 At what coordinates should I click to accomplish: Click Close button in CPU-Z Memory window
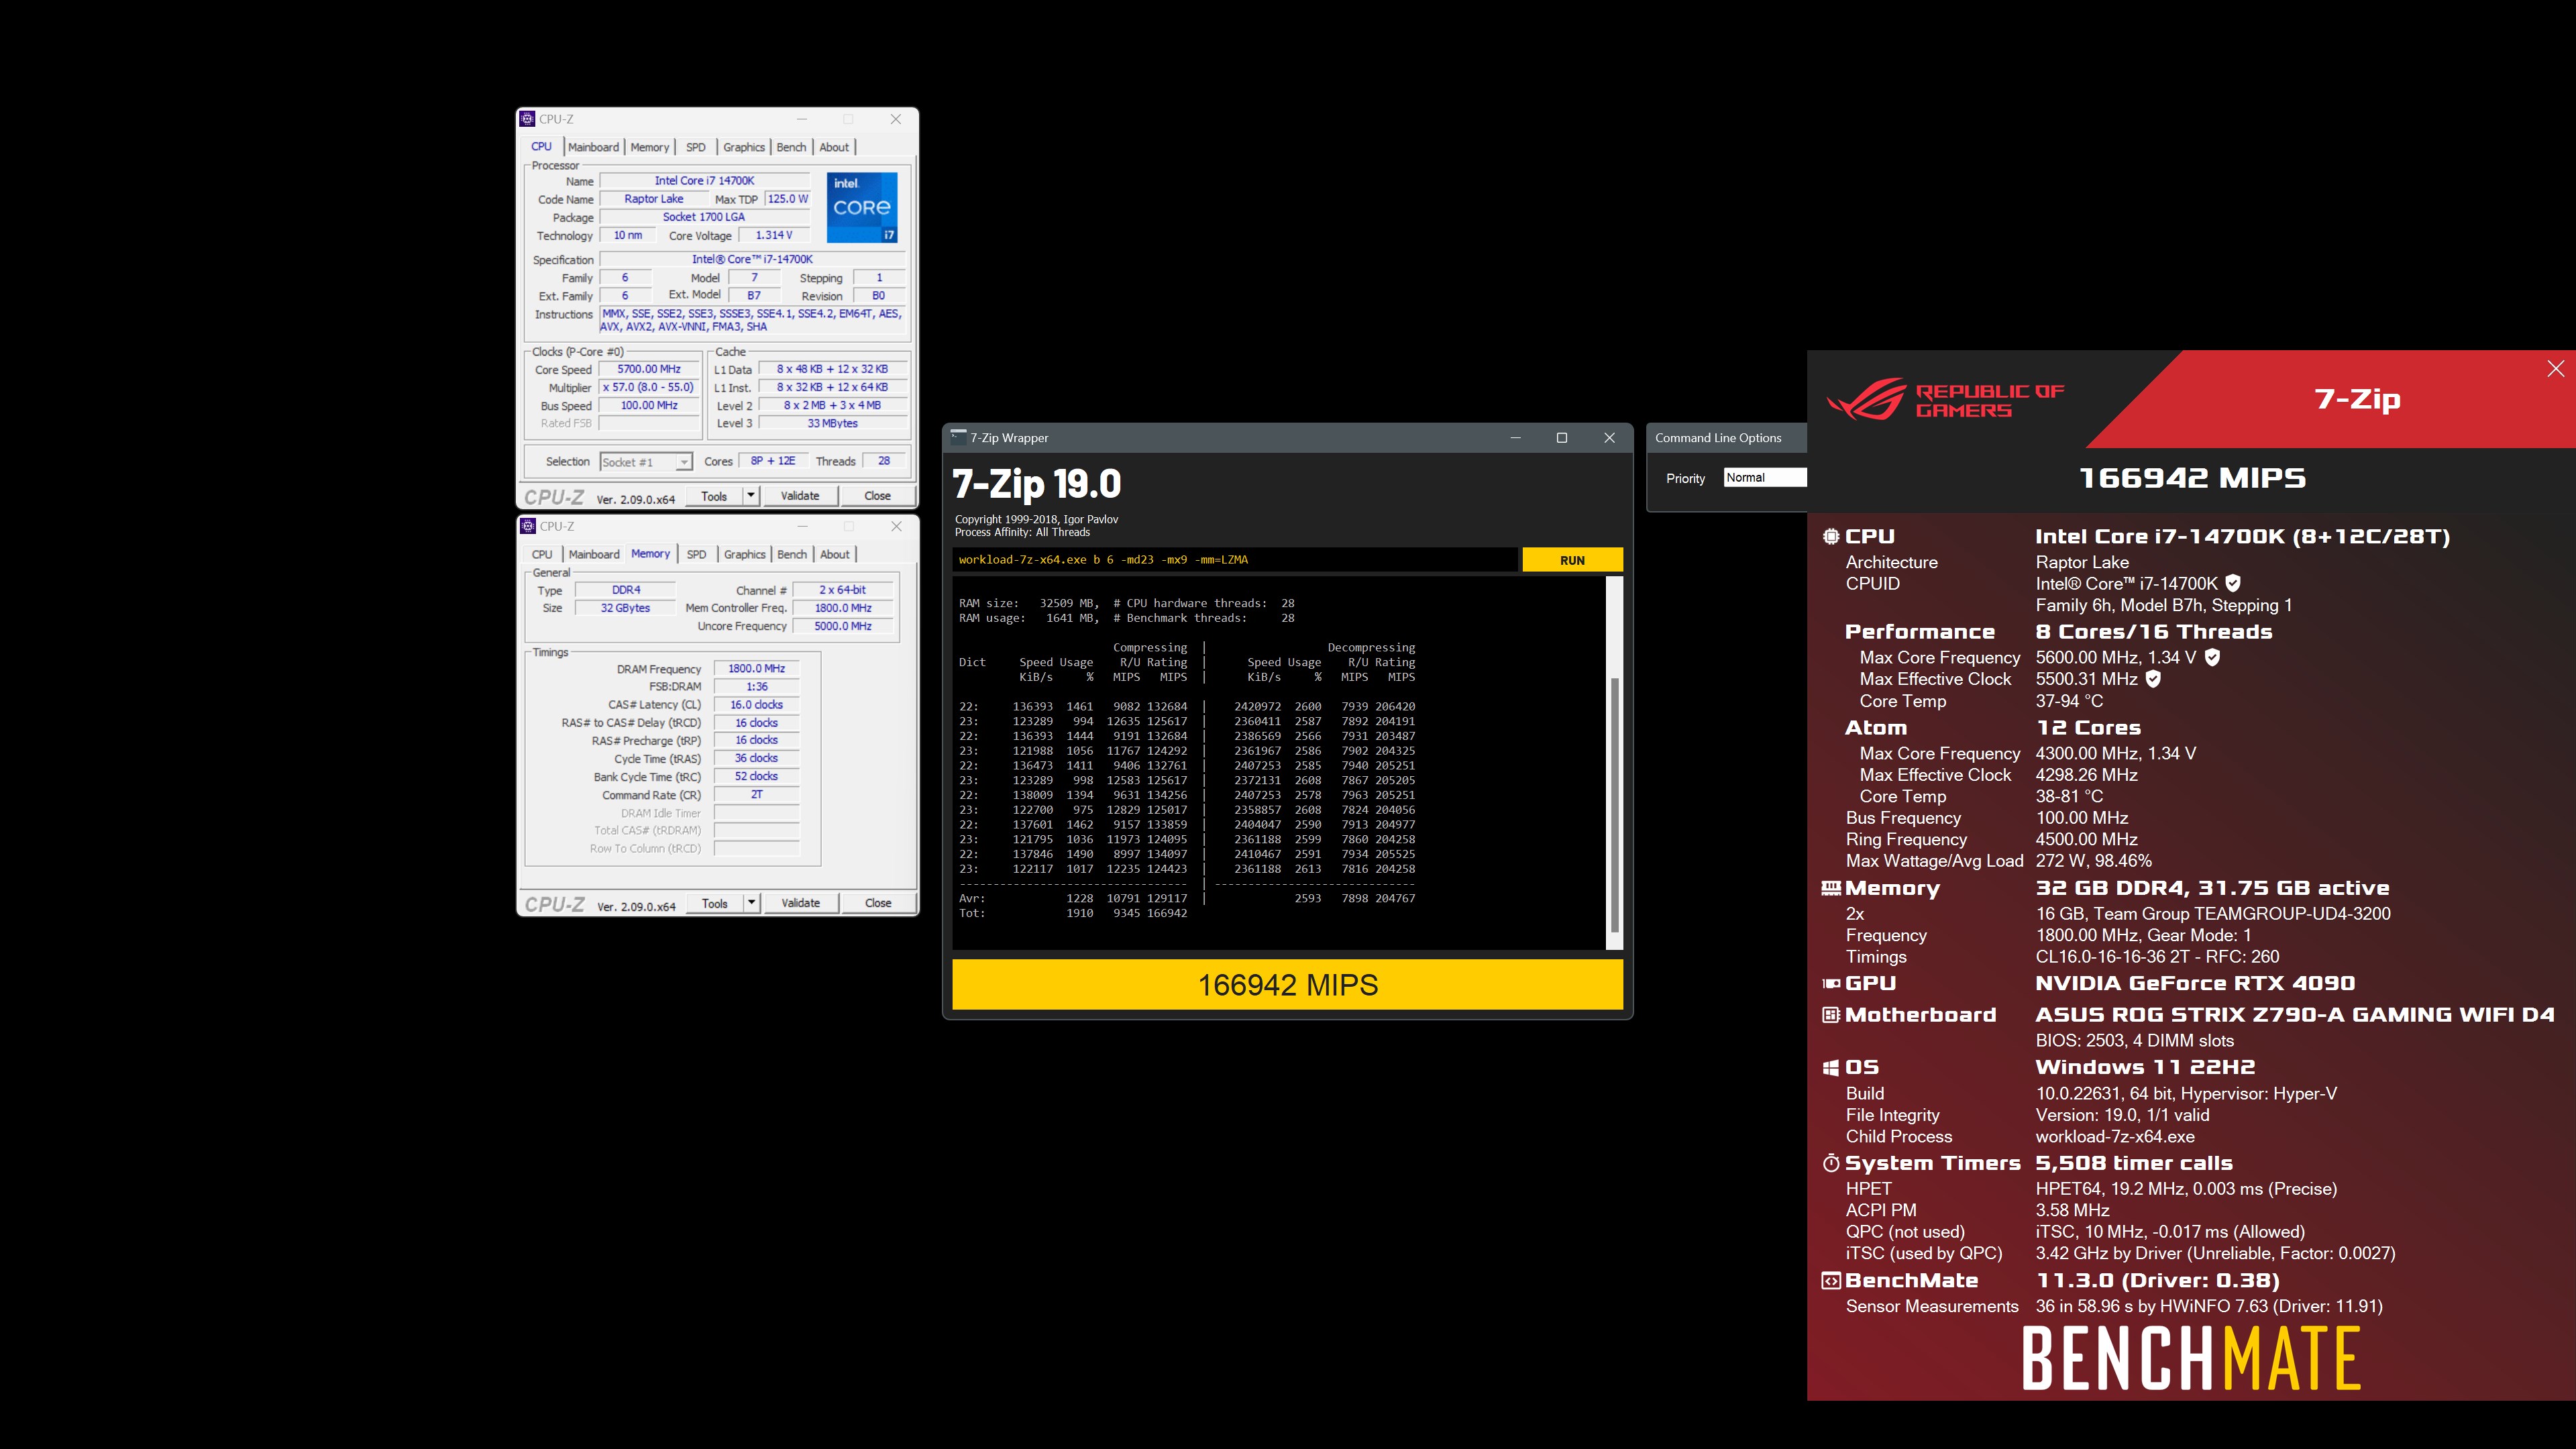coord(878,903)
